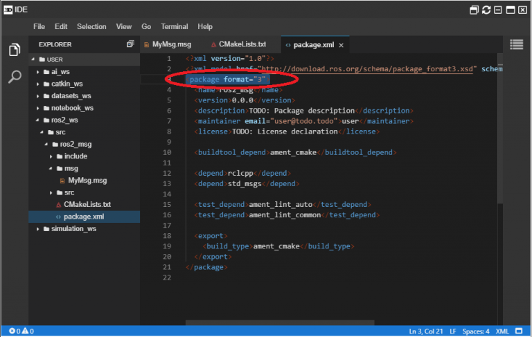Screen dimensions: 532x337
Task: Click the error count icon in status bar
Action: click(12, 331)
